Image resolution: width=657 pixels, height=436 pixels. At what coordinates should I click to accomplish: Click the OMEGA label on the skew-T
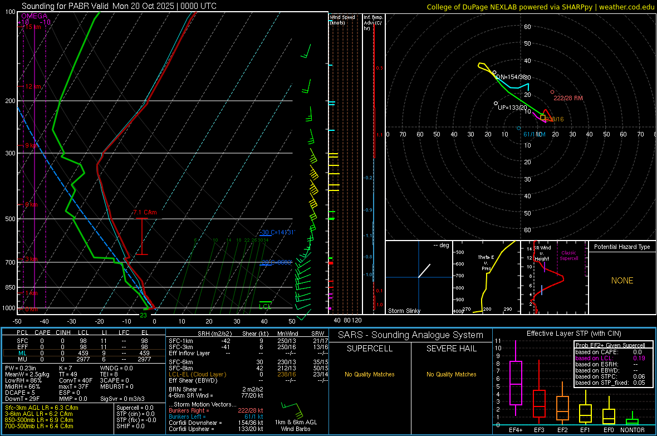tap(35, 16)
